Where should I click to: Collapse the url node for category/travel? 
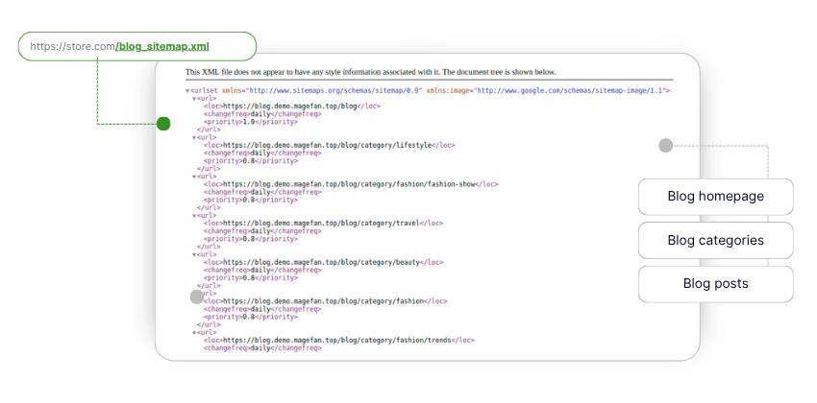[194, 215]
